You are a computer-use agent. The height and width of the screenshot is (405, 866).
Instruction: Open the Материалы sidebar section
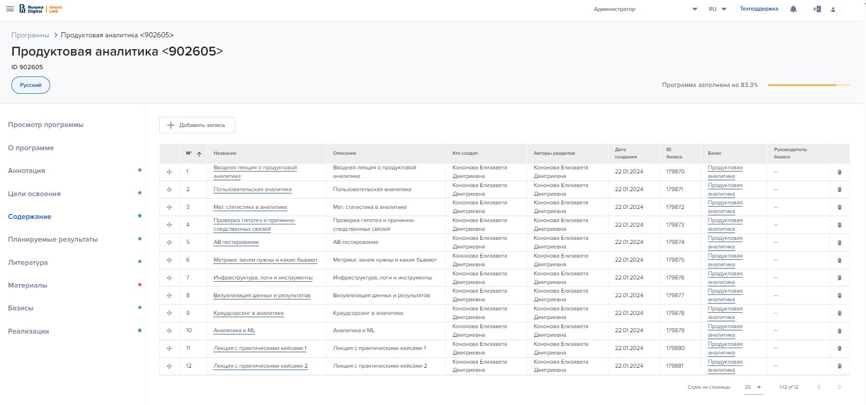(x=28, y=285)
